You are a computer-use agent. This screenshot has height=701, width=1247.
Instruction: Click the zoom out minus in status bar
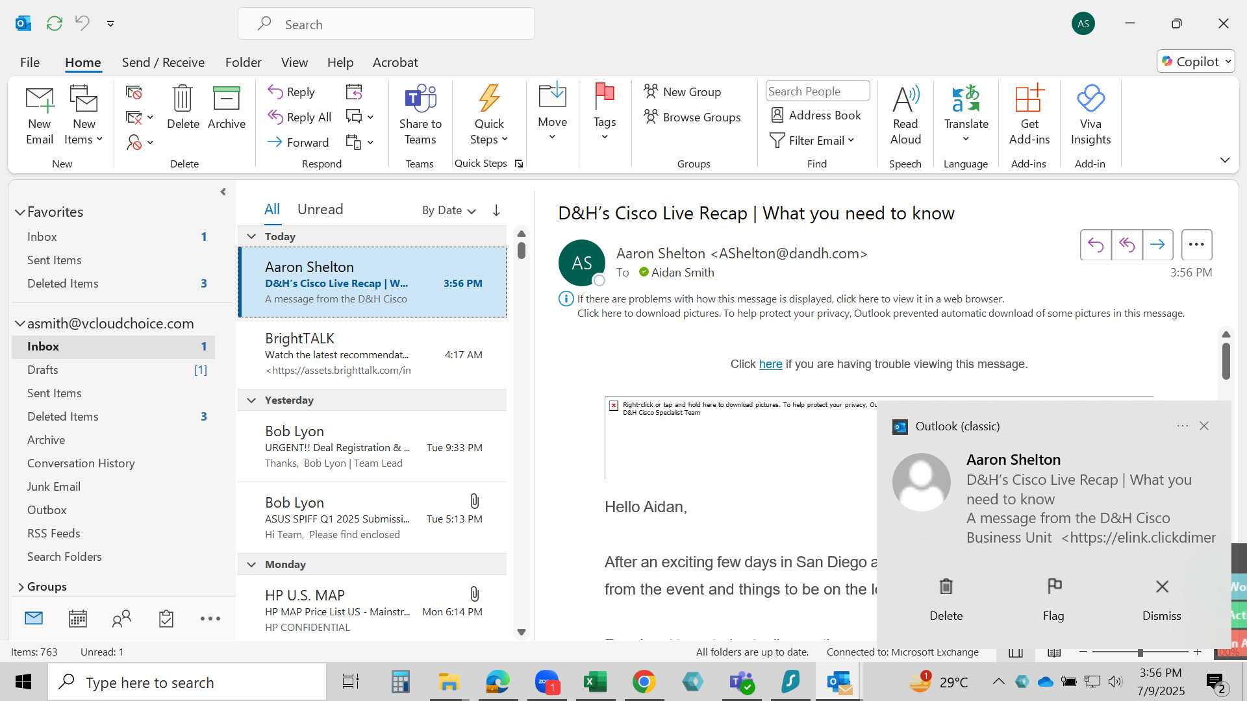point(1083,652)
